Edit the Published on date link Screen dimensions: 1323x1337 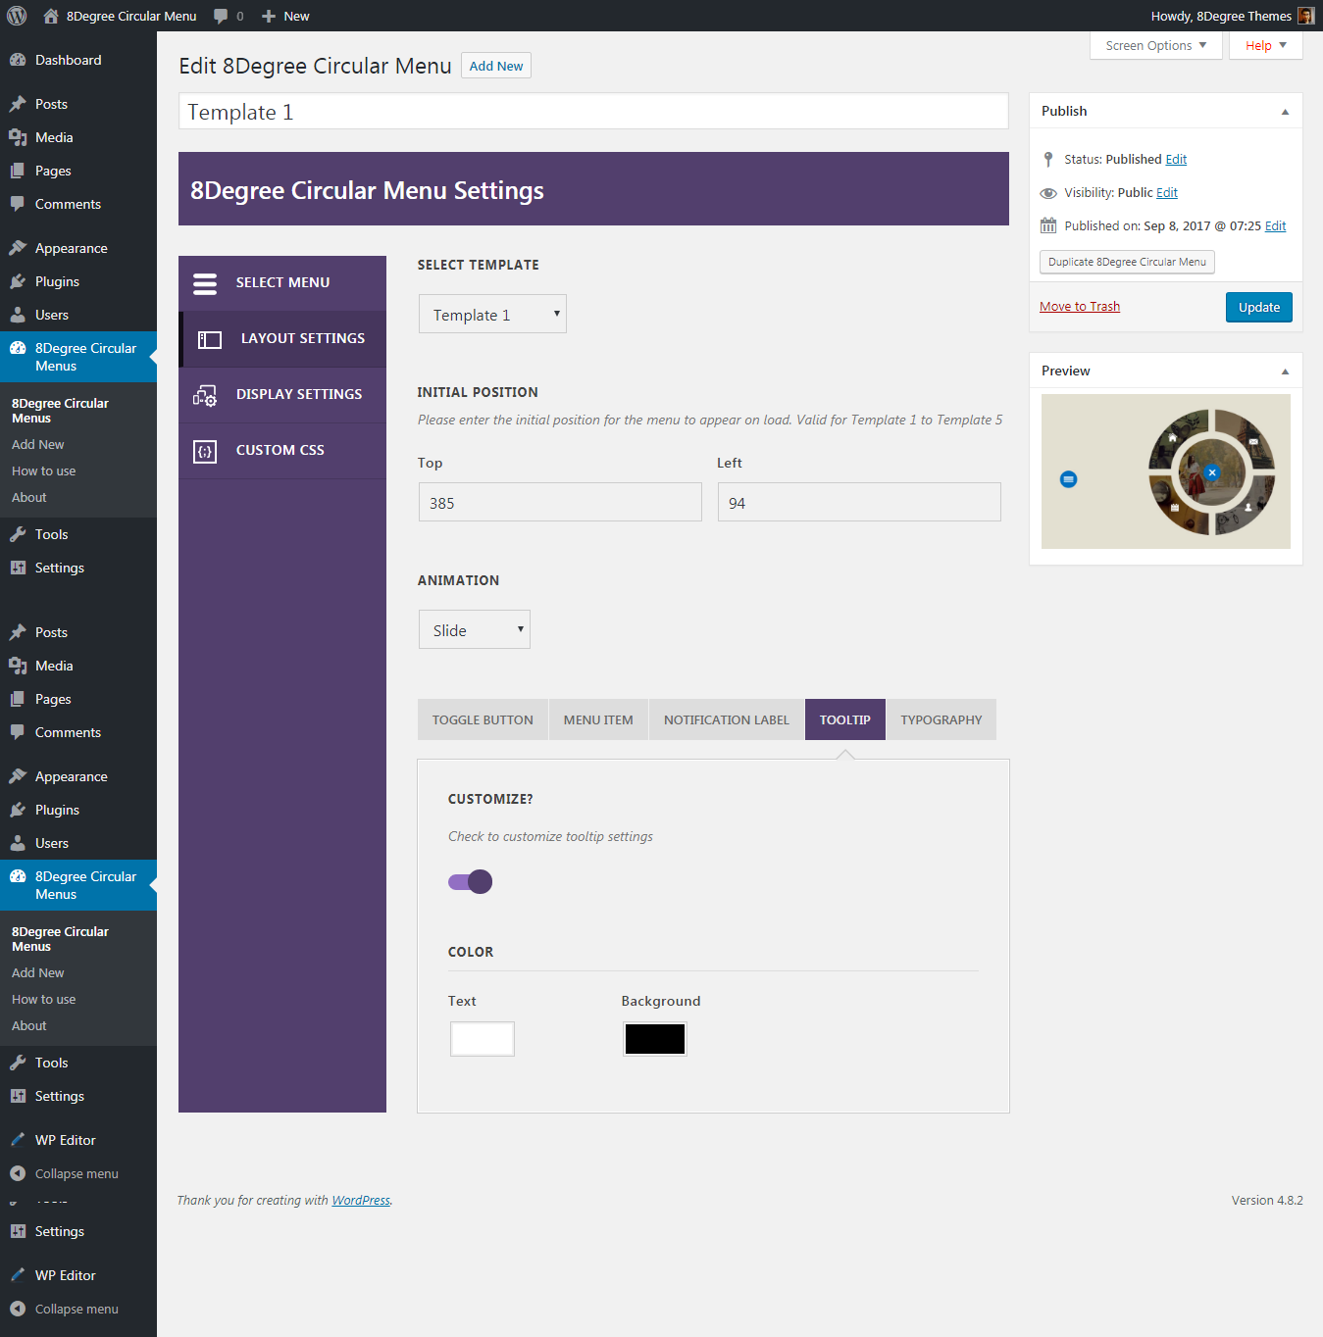[1275, 225]
